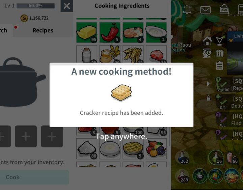Viewport: 243px width, 190px height.
Task: Add ingredient to the rightmost plus slot
Action: click(x=52, y=136)
